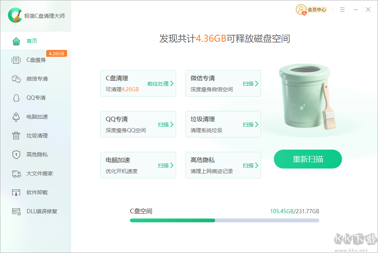Click the chevron arrow on 垃圾清理 card
378x253 pixels.
pyautogui.click(x=257, y=125)
